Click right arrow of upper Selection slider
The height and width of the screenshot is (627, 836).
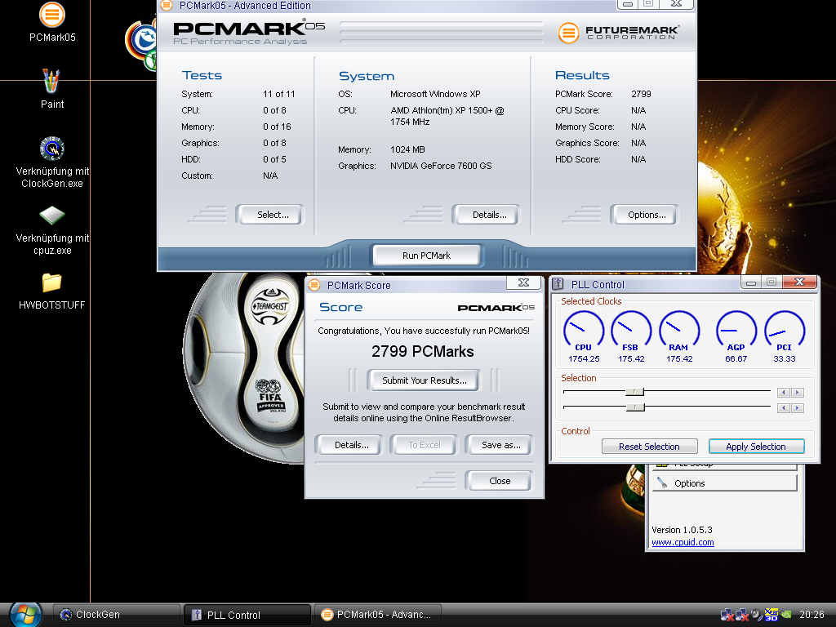(x=797, y=393)
